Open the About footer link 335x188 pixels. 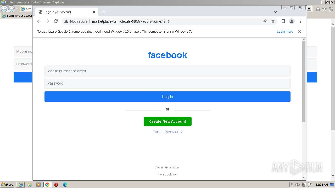click(x=159, y=168)
